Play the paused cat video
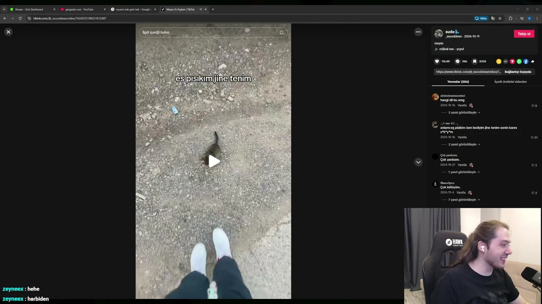The height and width of the screenshot is (304, 542). click(x=213, y=161)
